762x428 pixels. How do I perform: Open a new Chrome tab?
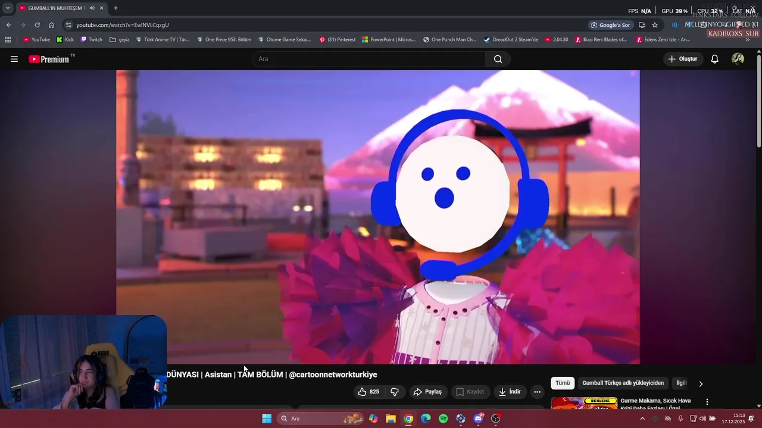coord(115,8)
